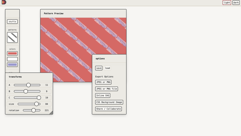The height and width of the screenshot is (136, 241).
Task: Click the options panel header
Action: 109,59
